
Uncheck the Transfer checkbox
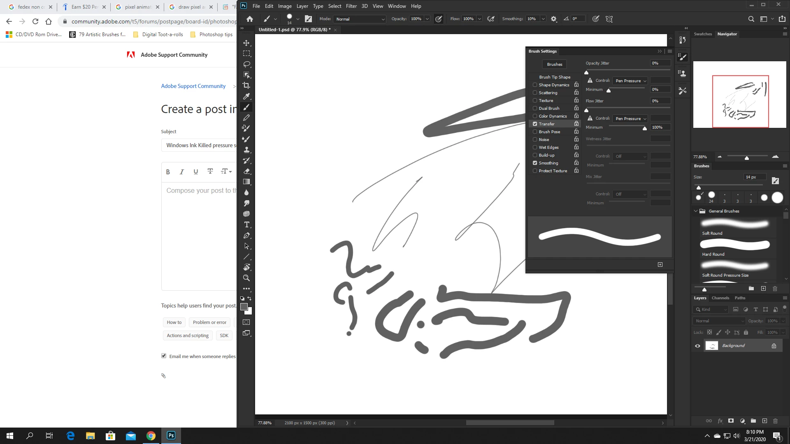click(535, 124)
